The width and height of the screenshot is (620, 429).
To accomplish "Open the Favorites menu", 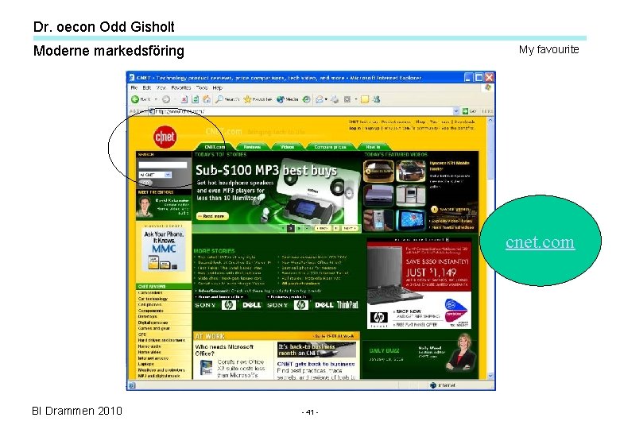I will click(181, 87).
